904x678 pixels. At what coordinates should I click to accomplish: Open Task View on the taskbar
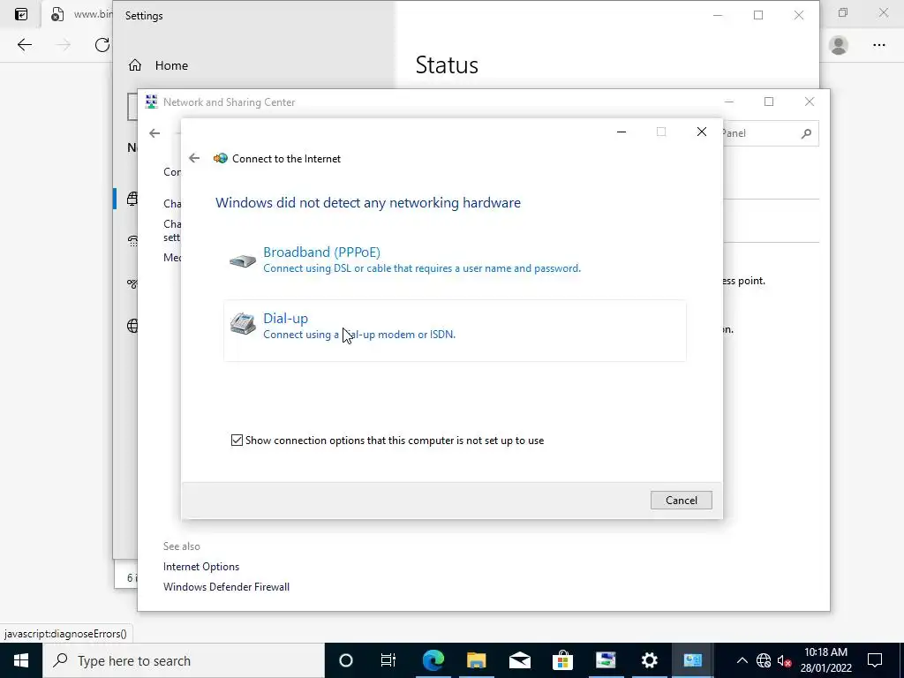pyautogui.click(x=388, y=660)
